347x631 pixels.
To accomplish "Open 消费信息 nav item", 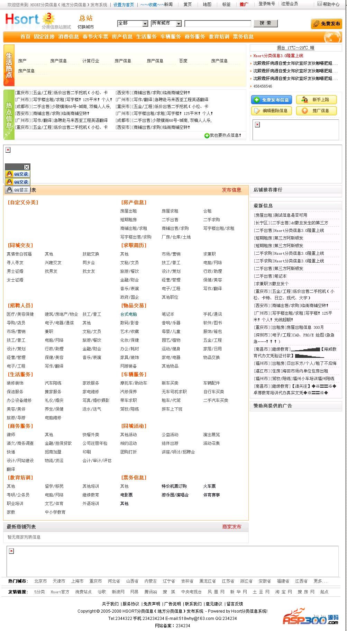I will tap(69, 37).
